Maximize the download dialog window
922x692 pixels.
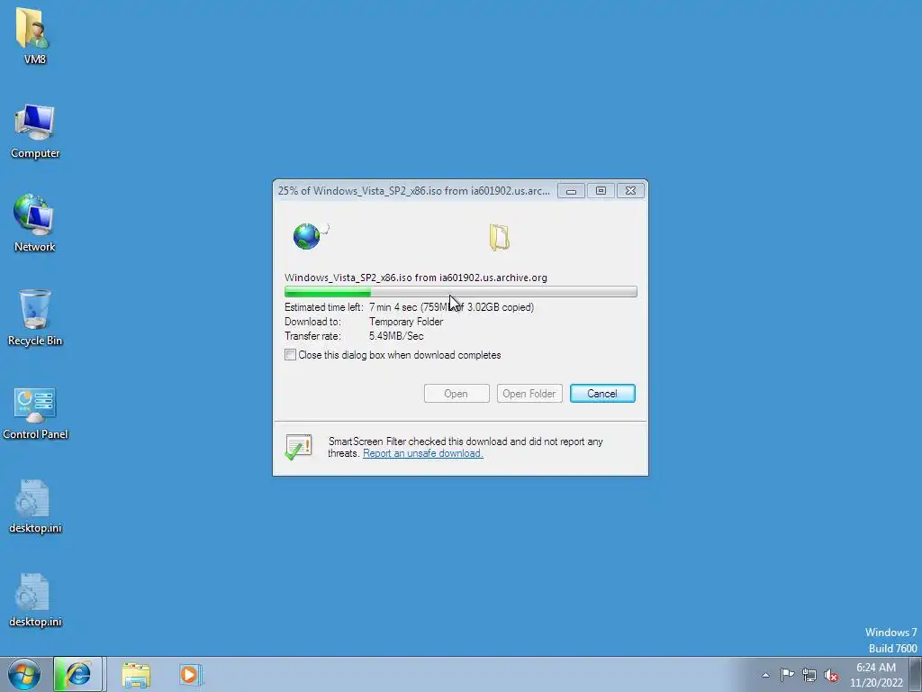pyautogui.click(x=601, y=191)
